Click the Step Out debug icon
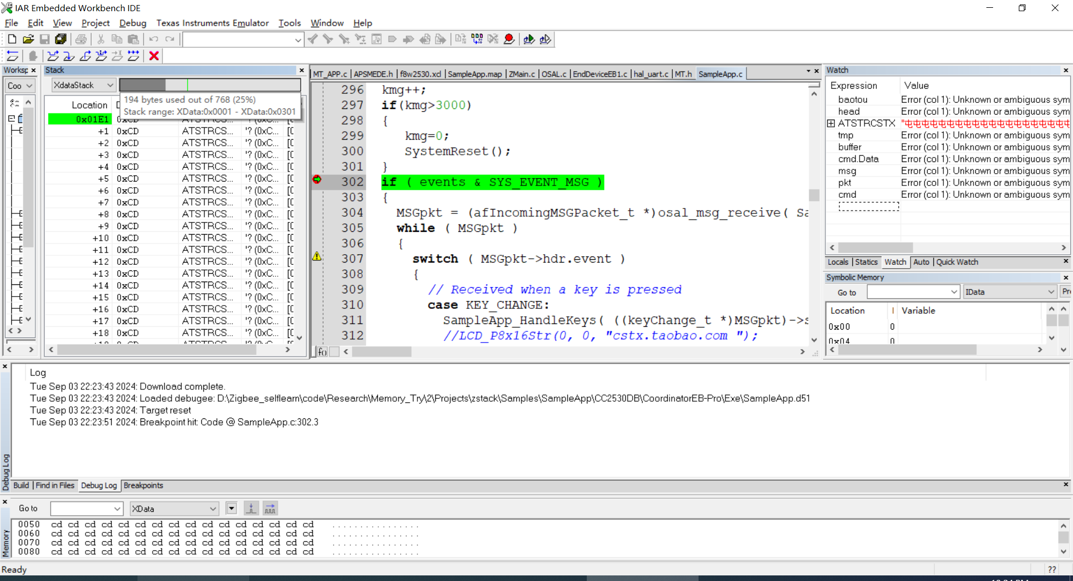1073x581 pixels. [x=85, y=56]
